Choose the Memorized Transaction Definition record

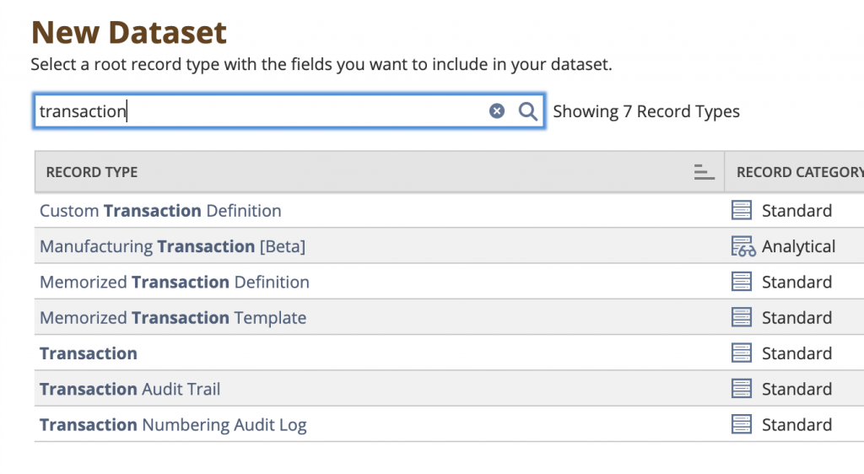click(175, 282)
